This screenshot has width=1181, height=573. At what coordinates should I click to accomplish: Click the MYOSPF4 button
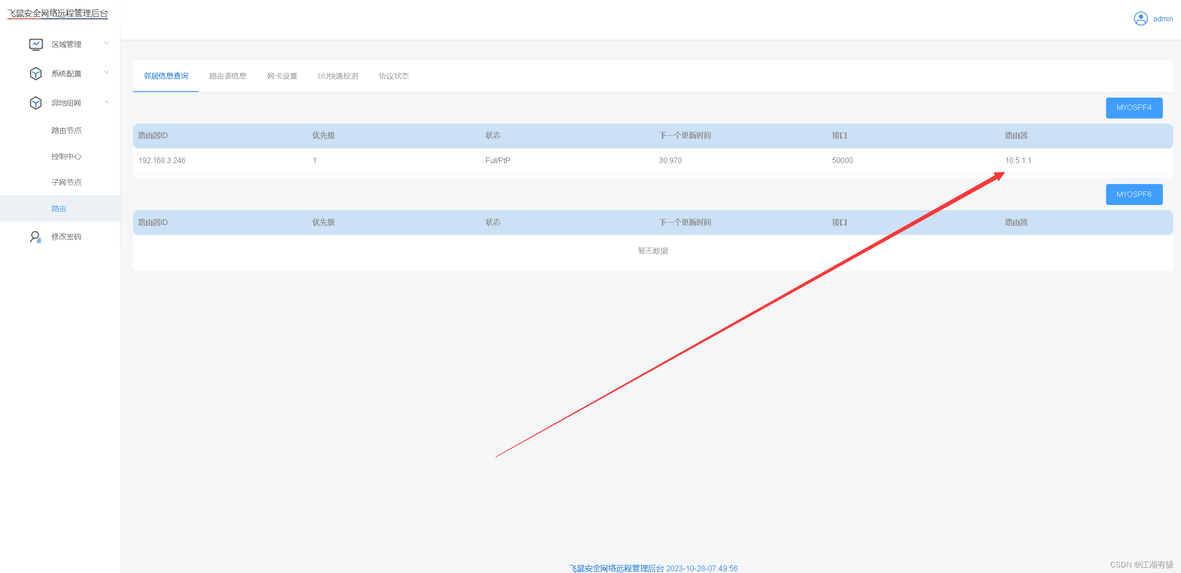[1134, 108]
